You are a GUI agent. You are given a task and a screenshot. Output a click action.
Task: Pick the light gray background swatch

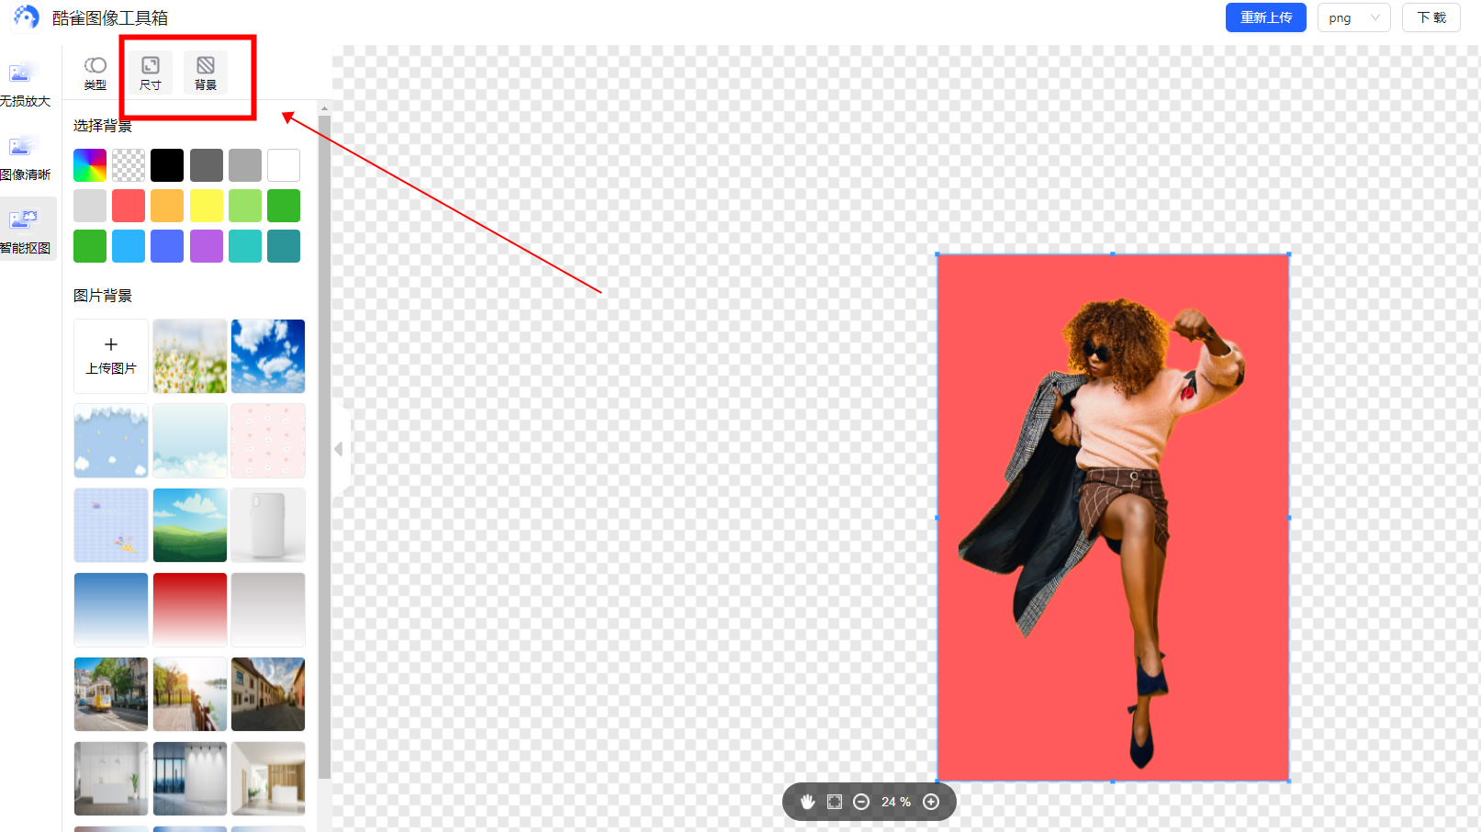click(90, 206)
